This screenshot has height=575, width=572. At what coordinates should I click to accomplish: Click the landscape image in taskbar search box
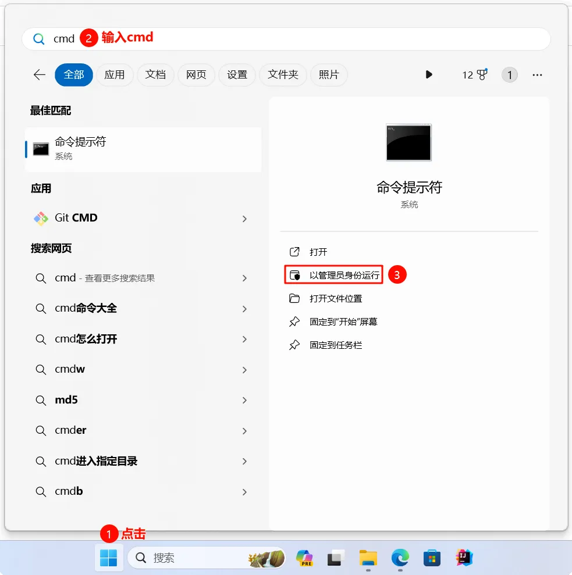click(266, 558)
